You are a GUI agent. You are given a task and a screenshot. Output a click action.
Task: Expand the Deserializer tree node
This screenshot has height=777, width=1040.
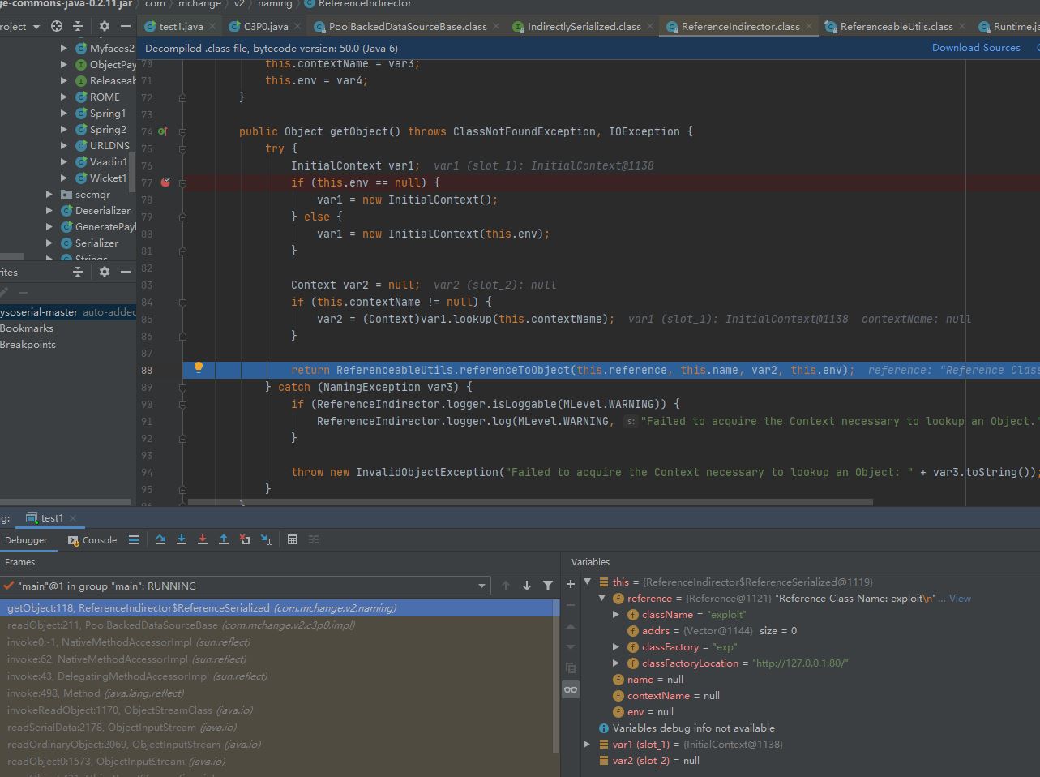[49, 211]
